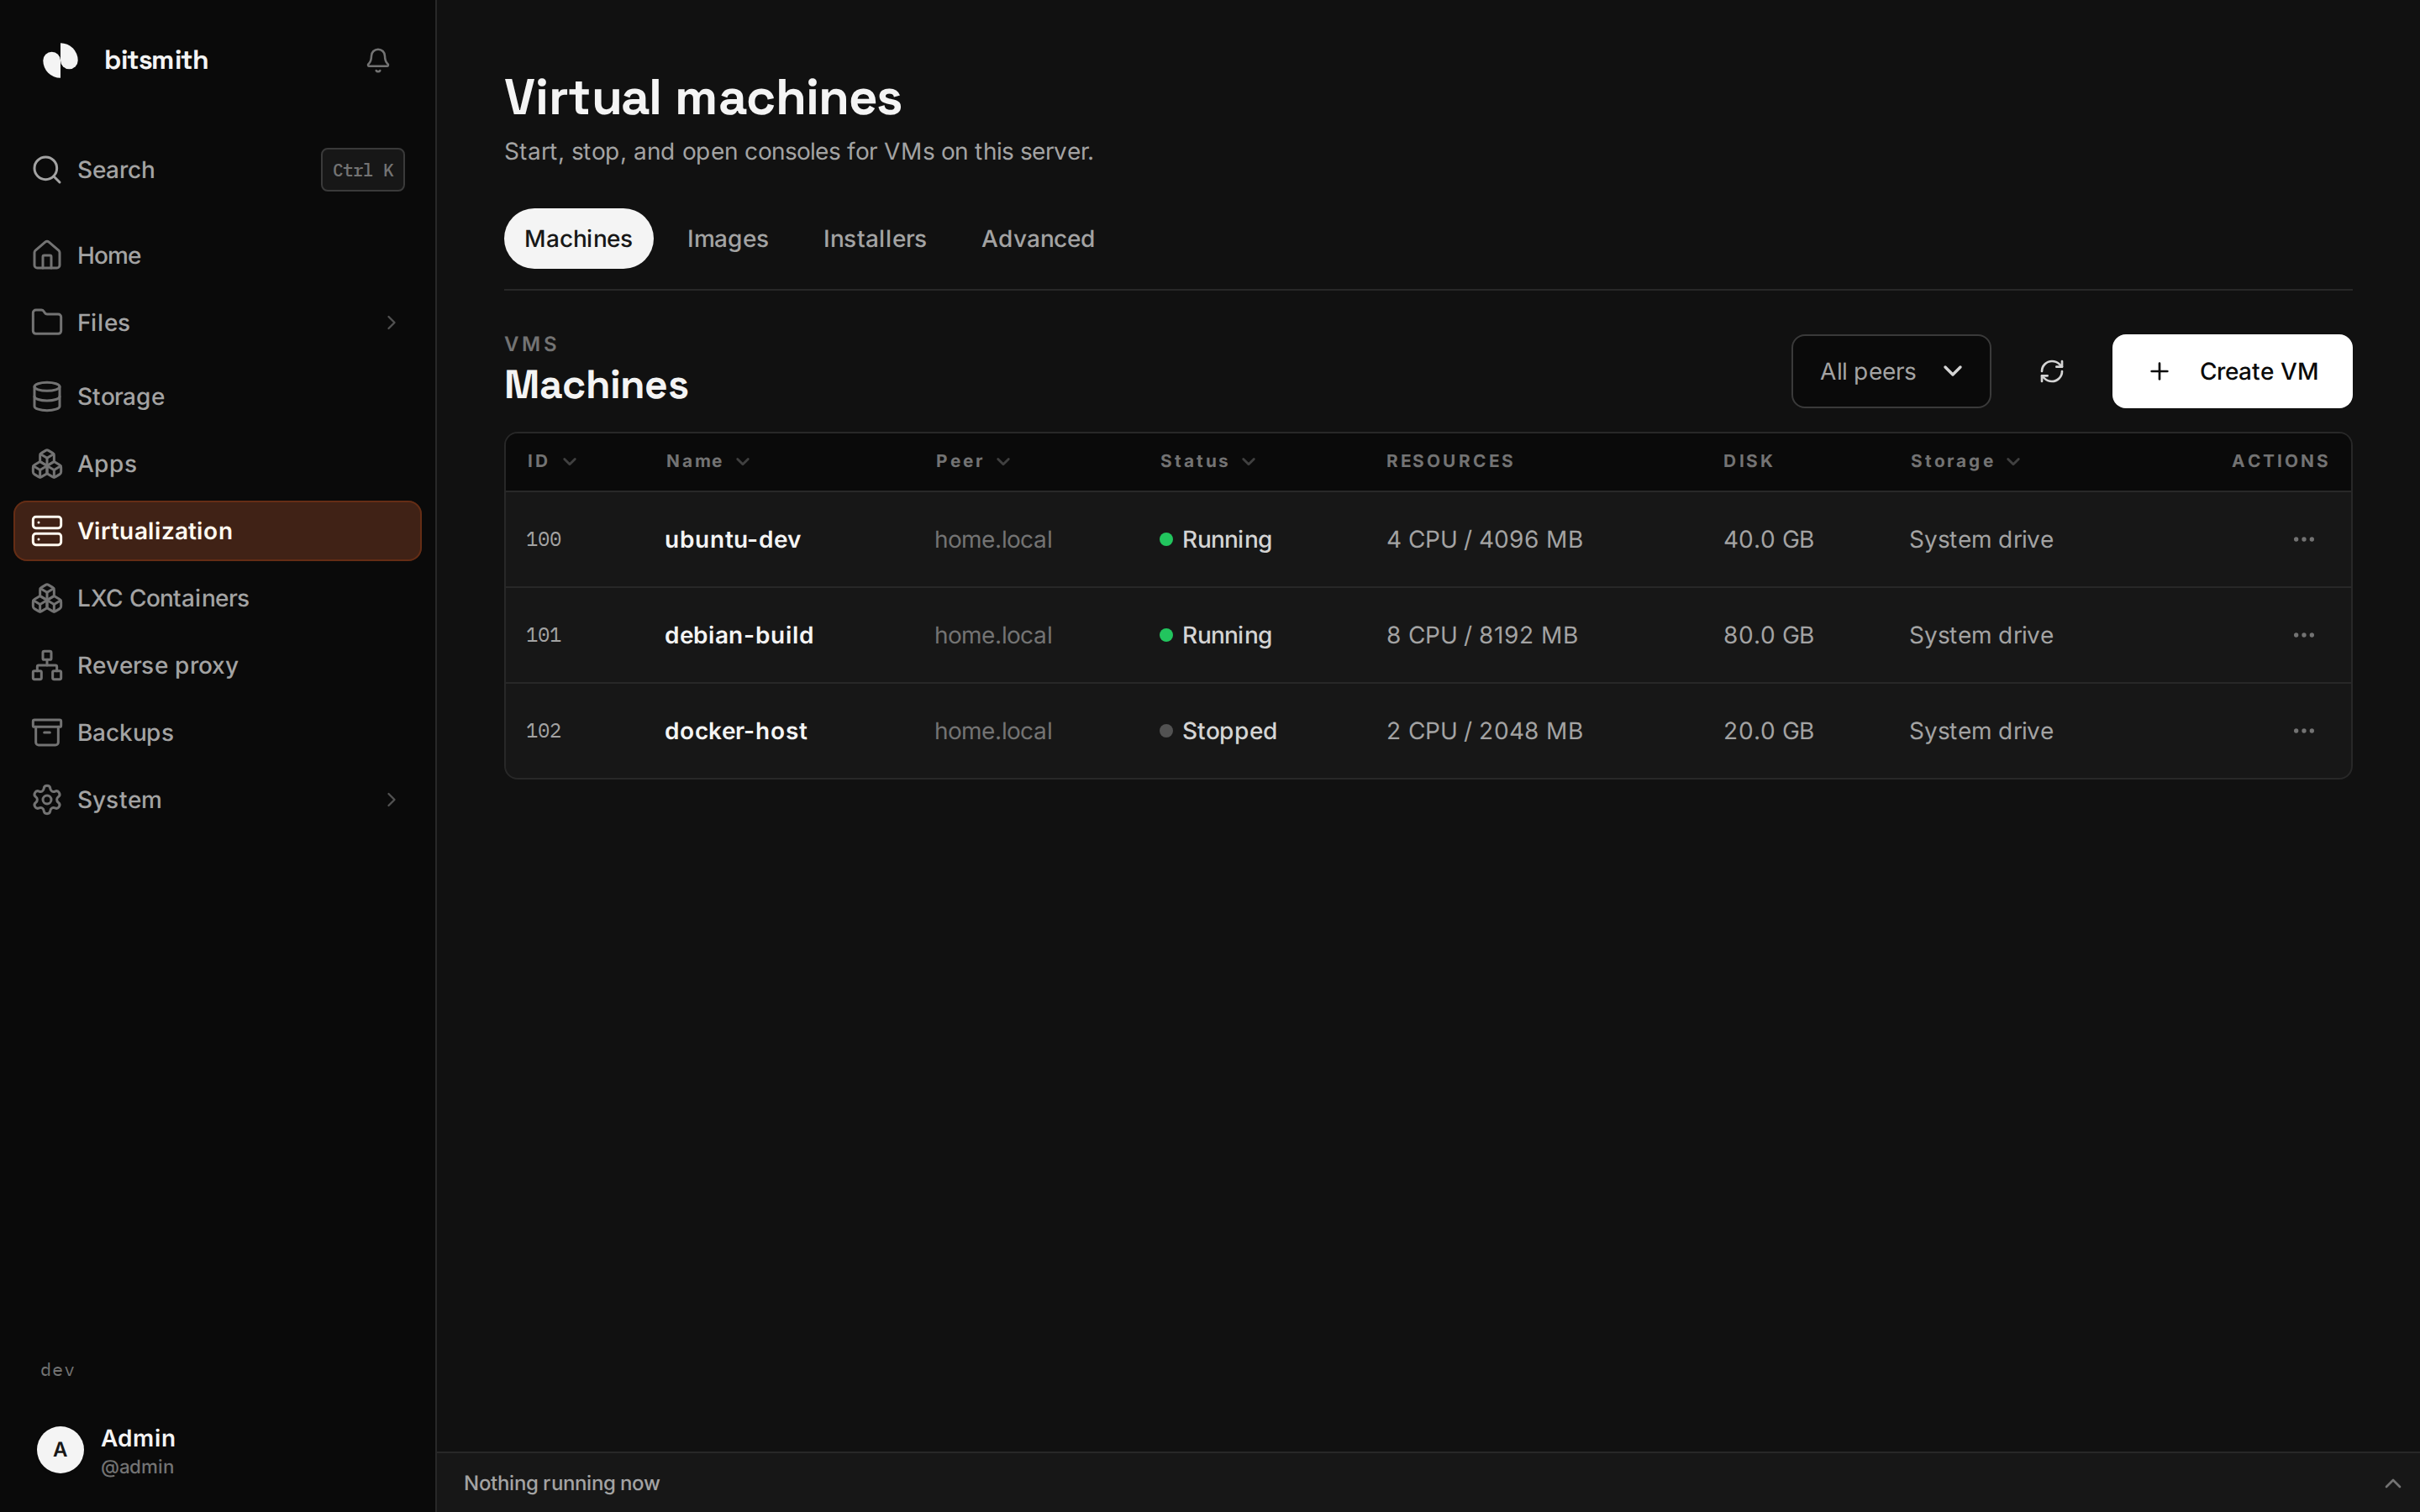This screenshot has height=1512, width=2420.
Task: Expand the bottom task panel chevron
Action: (2393, 1483)
